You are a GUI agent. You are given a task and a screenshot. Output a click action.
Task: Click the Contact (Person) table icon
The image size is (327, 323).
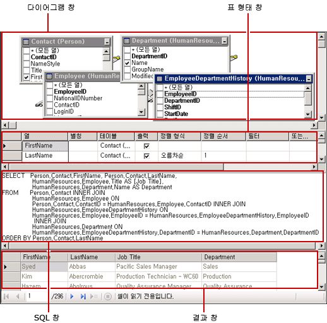[x=26, y=42]
